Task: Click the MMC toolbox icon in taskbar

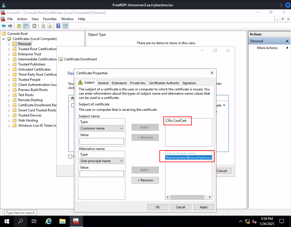Action: [x=76, y=221]
